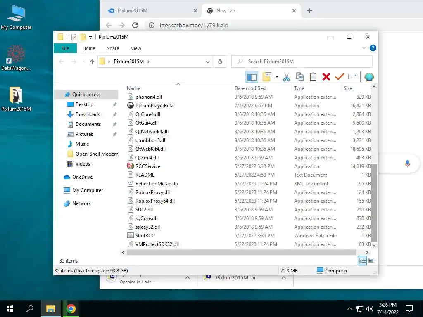Select Quick access in navigation pane
Viewport: 423px width, 317px height.
[86, 95]
